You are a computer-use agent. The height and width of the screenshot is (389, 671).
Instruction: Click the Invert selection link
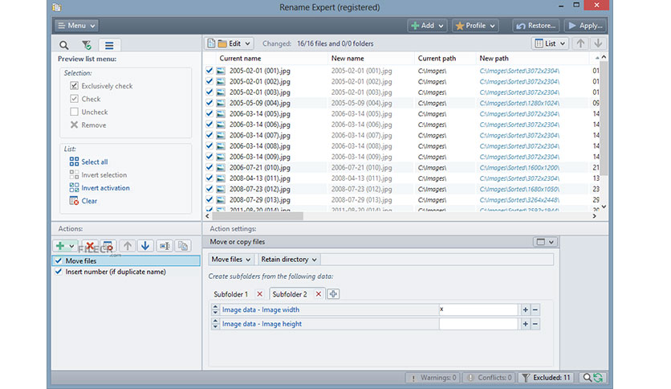click(x=104, y=174)
